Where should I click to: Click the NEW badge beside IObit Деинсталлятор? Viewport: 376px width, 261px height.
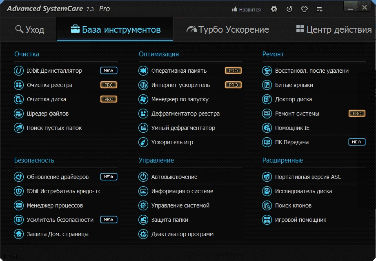109,71
